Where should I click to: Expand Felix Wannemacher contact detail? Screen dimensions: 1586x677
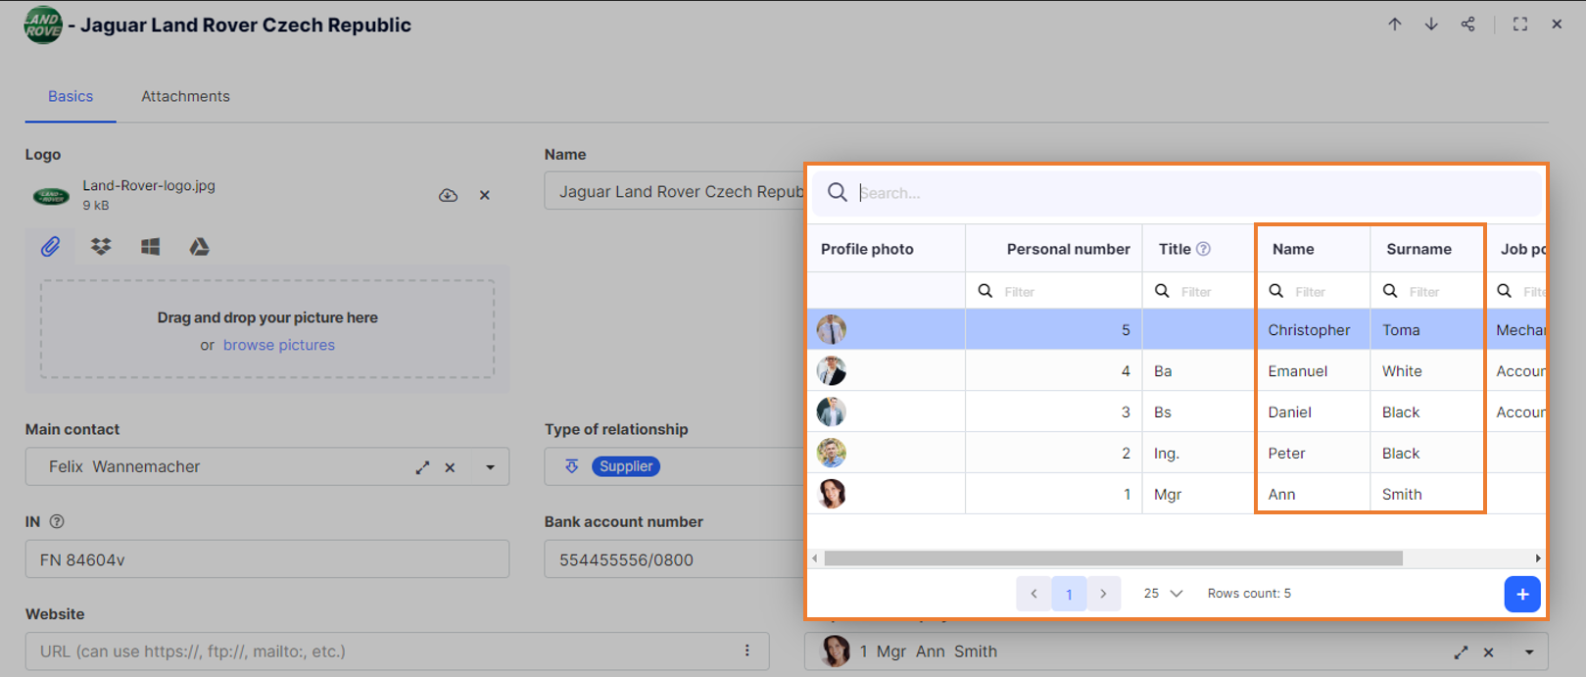pos(422,467)
